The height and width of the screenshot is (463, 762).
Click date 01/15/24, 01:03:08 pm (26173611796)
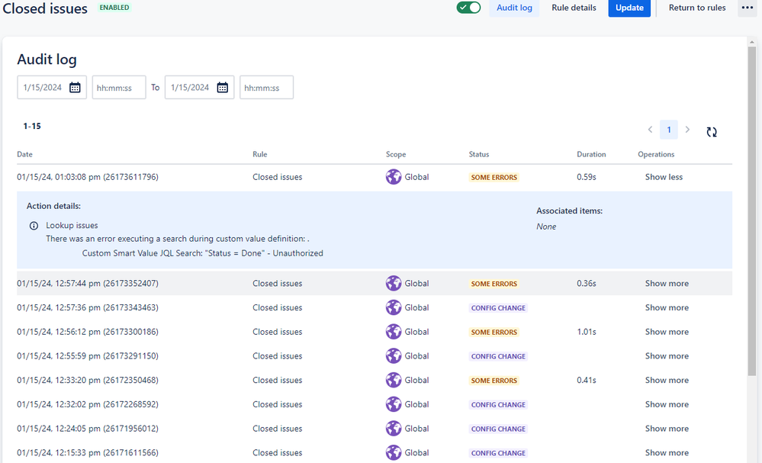pyautogui.click(x=88, y=177)
